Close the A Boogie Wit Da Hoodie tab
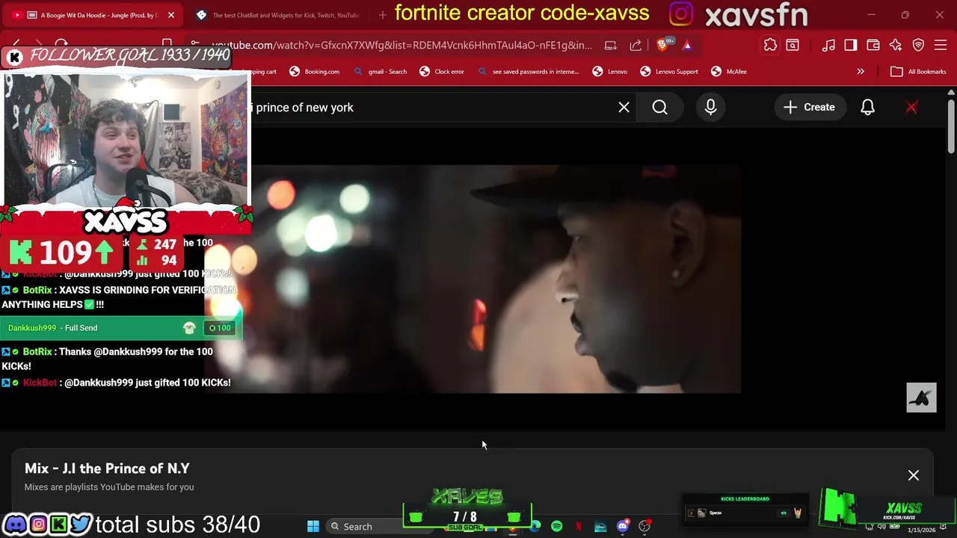This screenshot has height=538, width=957. (170, 15)
